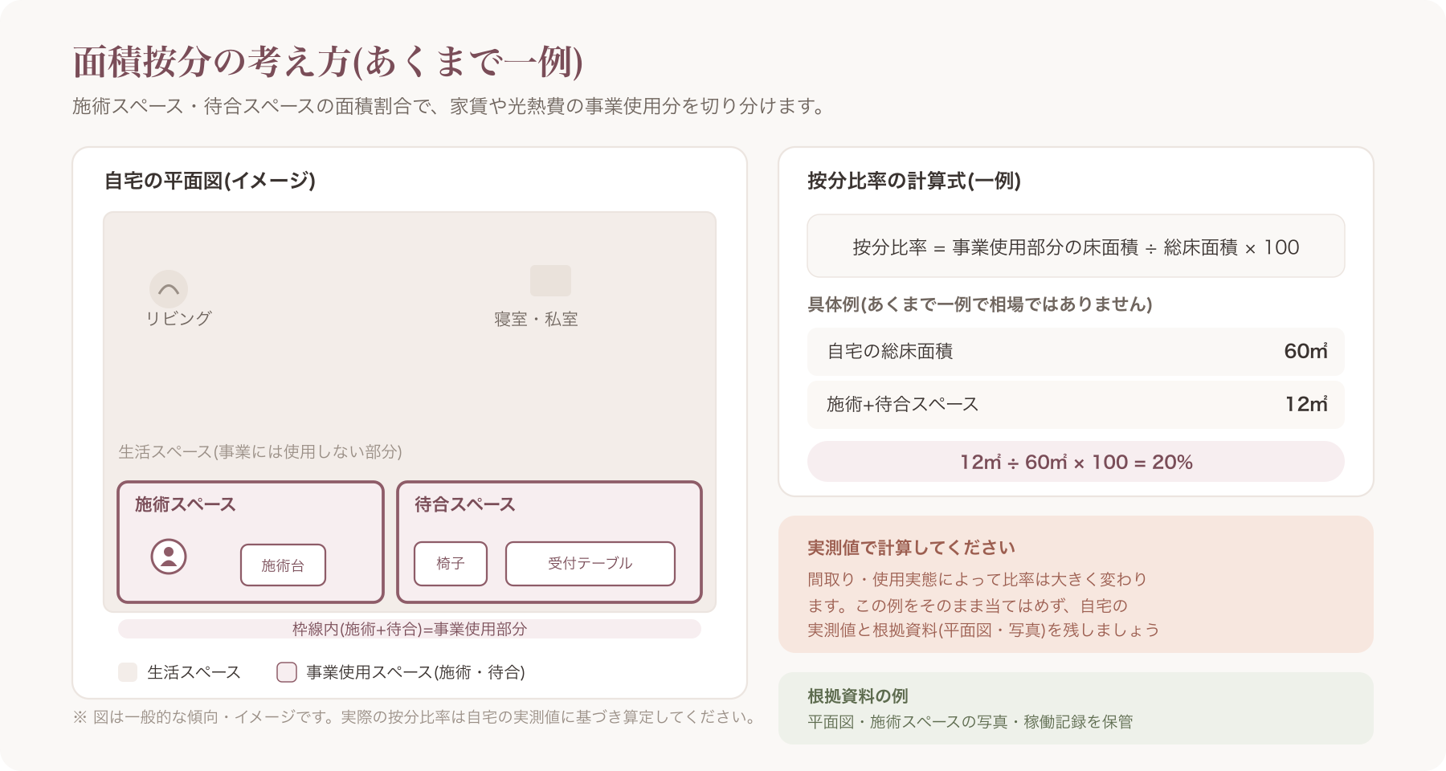Viewport: 1446px width, 771px height.
Task: Click the person icon in 施術スペース
Action: [x=169, y=557]
